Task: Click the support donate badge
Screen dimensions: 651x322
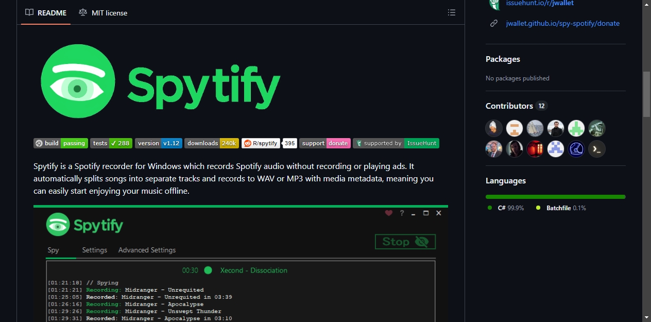Action: [325, 143]
